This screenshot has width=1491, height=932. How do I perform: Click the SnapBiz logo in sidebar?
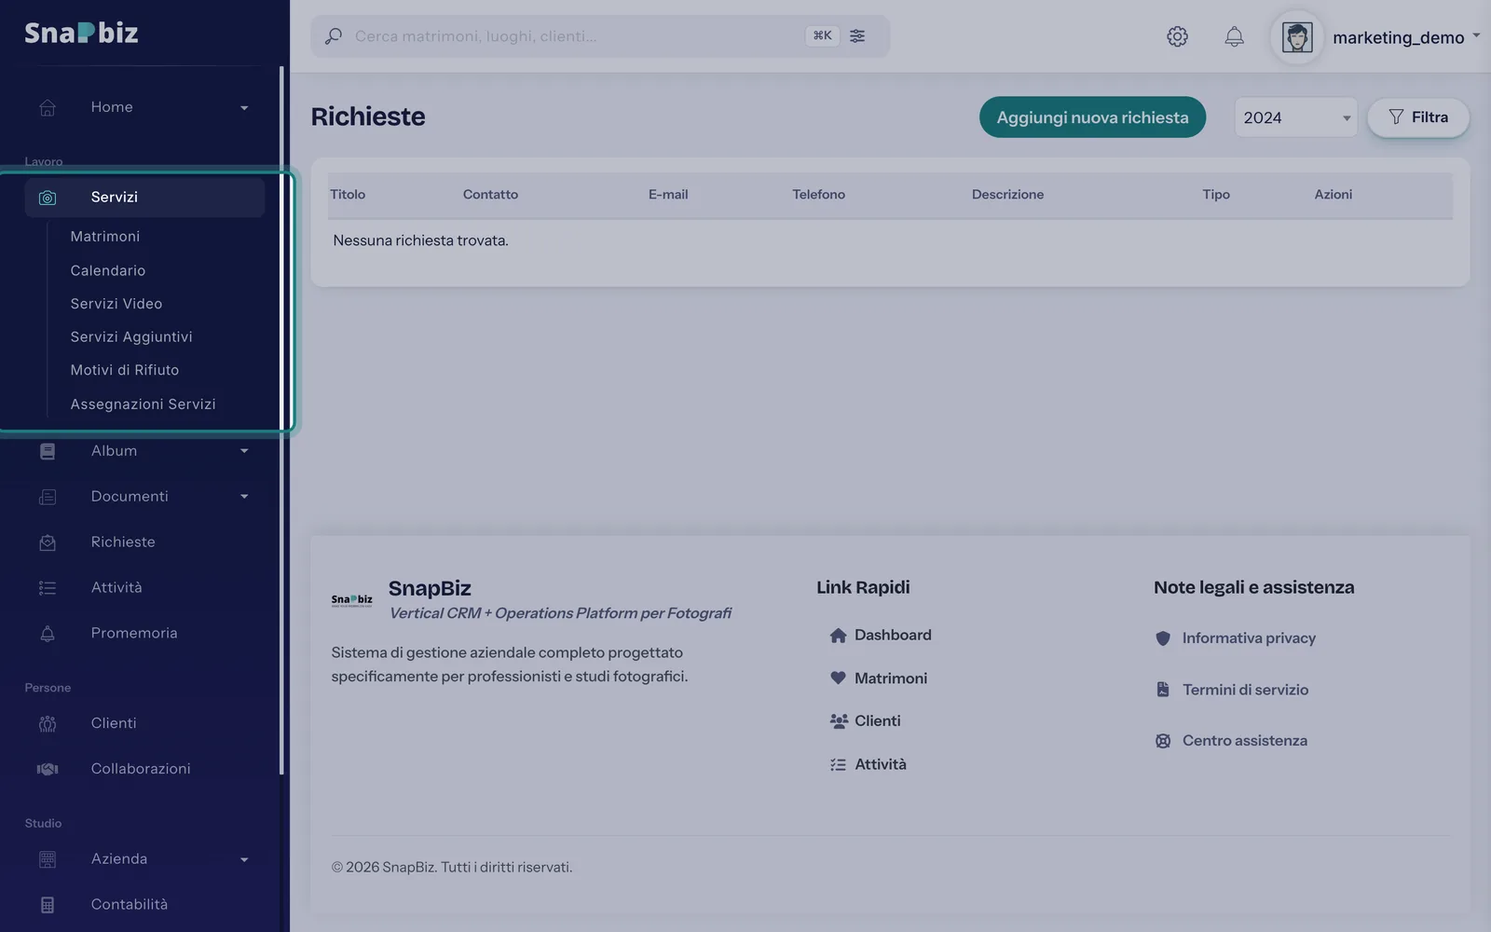81,33
